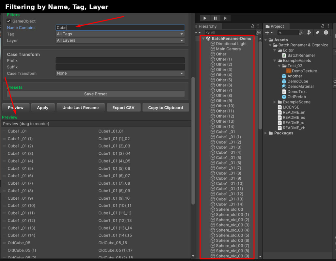Click the Hierarchy search field
Image resolution: width=336 pixels, height=261 pixels.
tap(230, 33)
